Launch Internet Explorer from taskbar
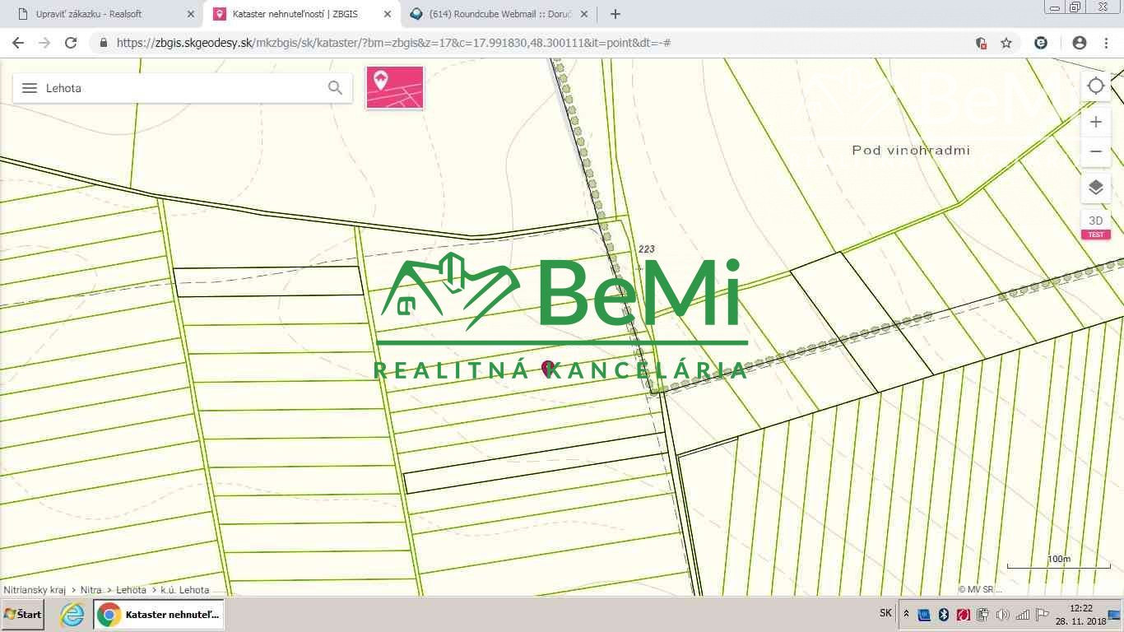The image size is (1124, 632). click(72, 614)
